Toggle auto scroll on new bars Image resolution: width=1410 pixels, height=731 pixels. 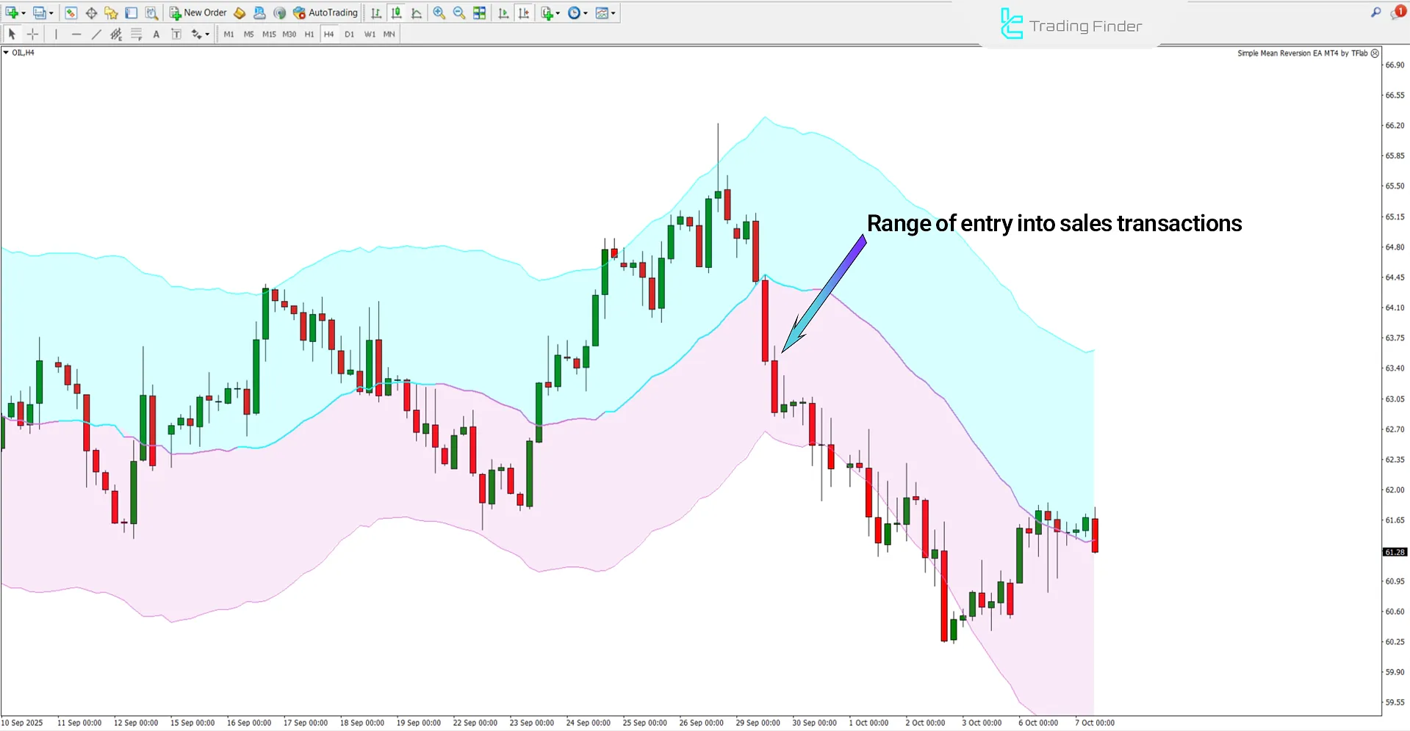pos(503,12)
